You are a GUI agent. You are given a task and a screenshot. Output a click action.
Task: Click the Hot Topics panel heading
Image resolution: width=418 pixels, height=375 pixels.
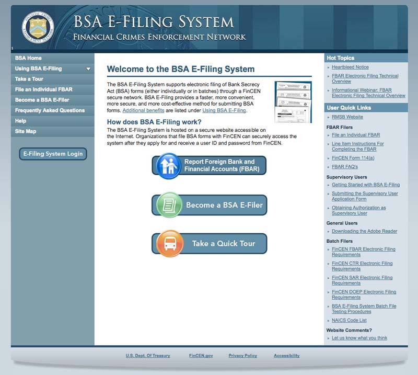coord(341,58)
